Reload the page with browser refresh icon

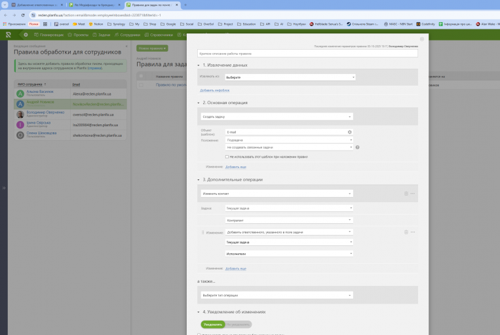click(x=23, y=15)
